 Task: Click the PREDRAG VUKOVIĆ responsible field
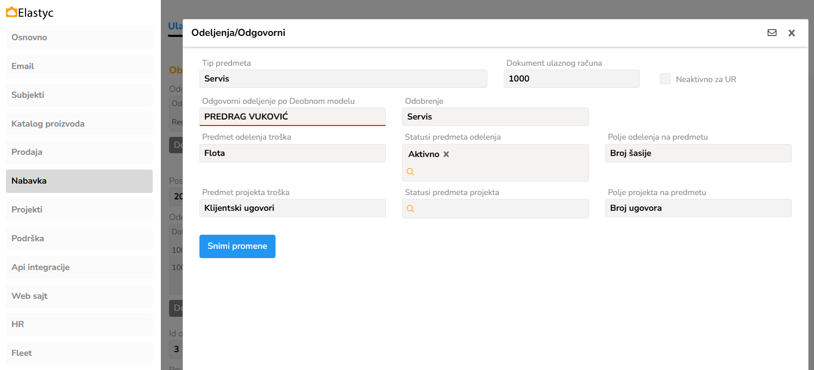click(292, 117)
